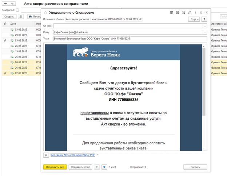
Task: Click document icon in the 19.02.2016 row
Action: 12,51
